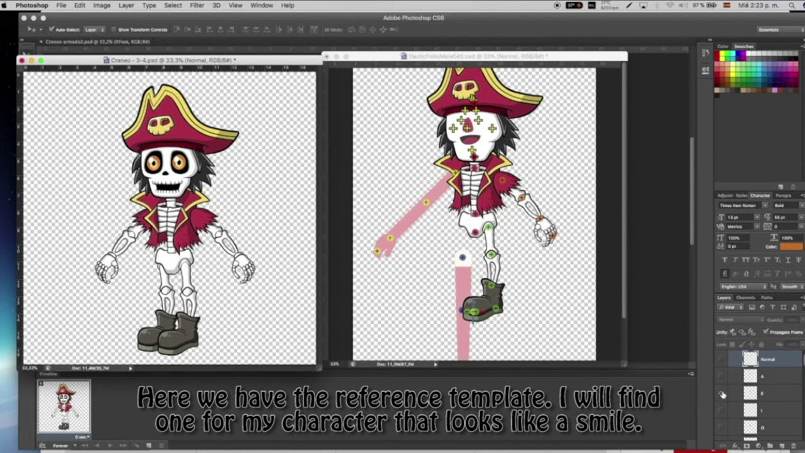The image size is (805, 453).
Task: Set the font size field showing 13 pt
Action: (741, 217)
